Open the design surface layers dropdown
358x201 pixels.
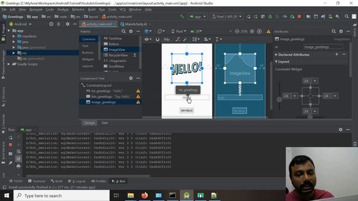click(148, 31)
